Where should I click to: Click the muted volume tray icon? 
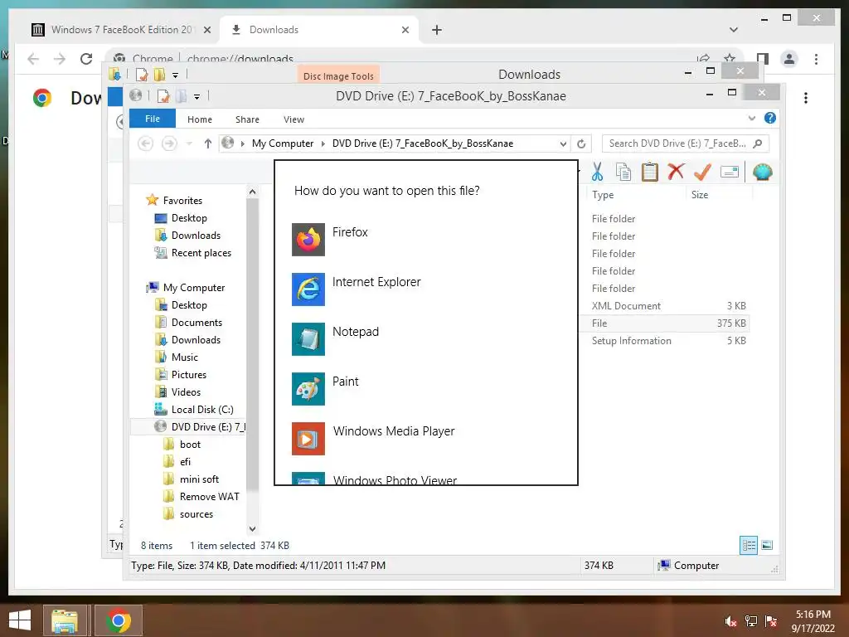(730, 621)
